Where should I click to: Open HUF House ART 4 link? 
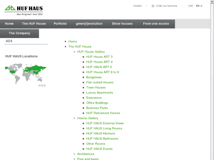[99, 62]
